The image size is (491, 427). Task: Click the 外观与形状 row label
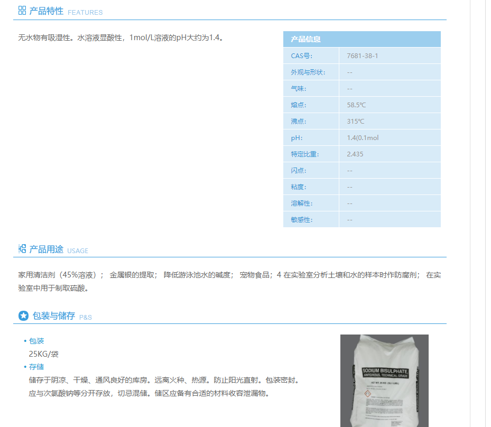[x=308, y=72]
